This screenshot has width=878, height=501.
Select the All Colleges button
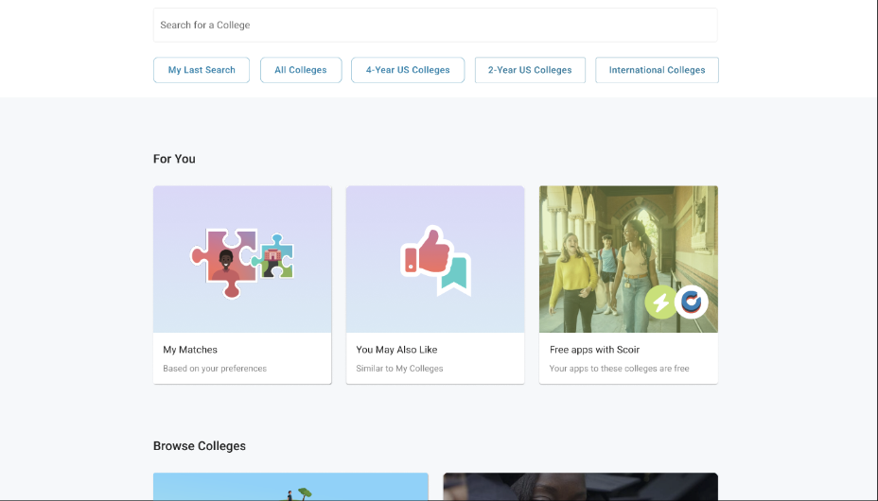(301, 70)
